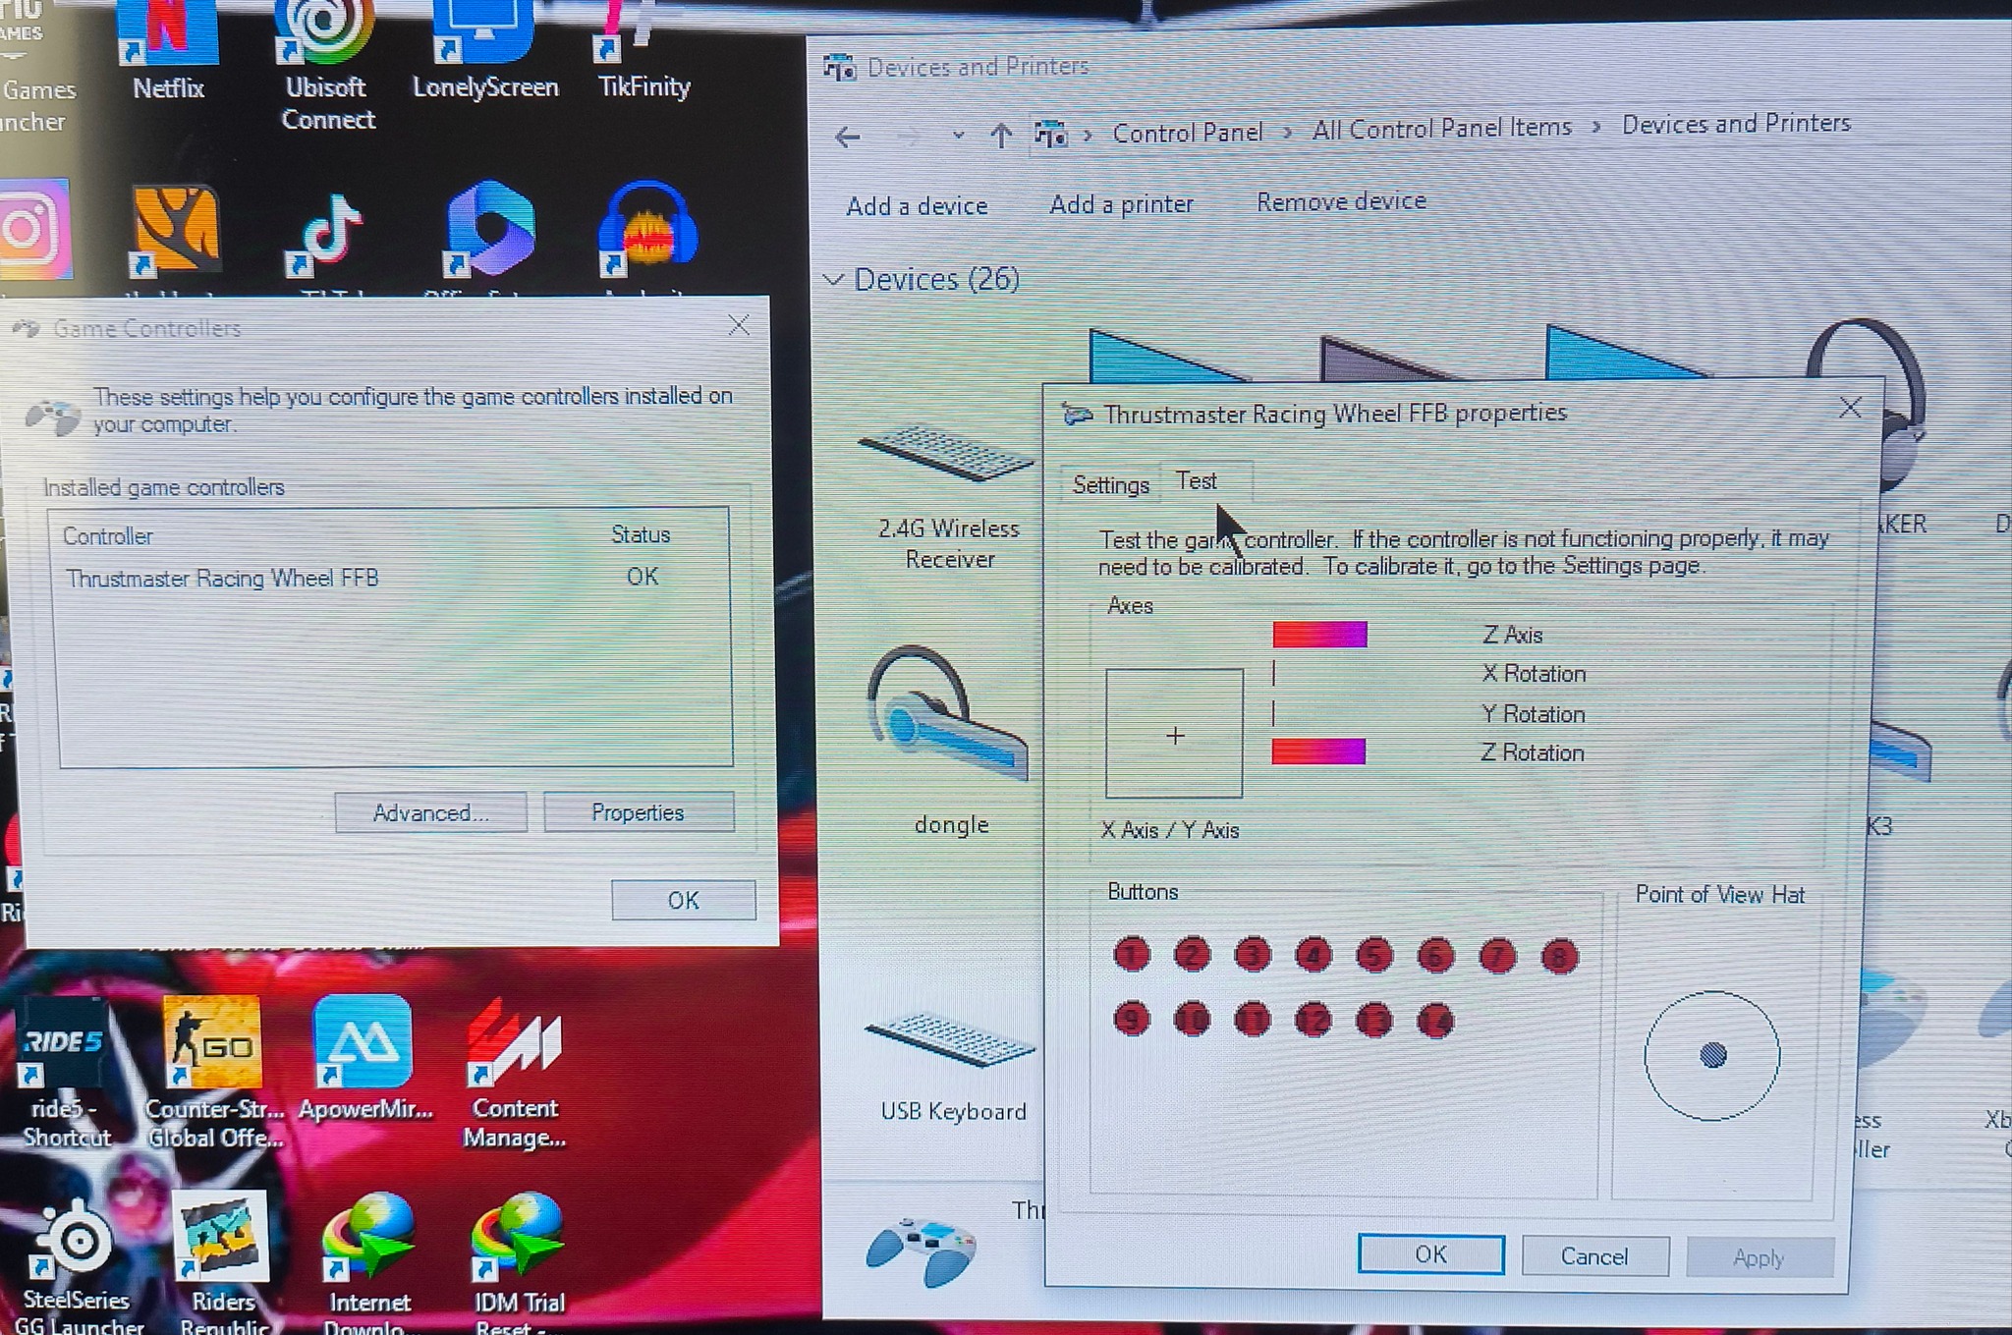Screen dimensions: 2012x1335
Task: Select the Content Manager desktop icon
Action: (x=515, y=1072)
